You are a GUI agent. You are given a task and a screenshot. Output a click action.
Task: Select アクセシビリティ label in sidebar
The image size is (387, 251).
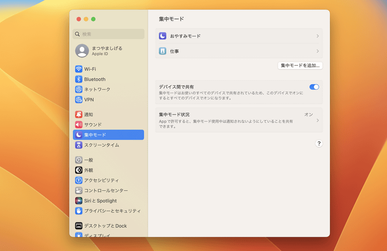[x=102, y=181]
